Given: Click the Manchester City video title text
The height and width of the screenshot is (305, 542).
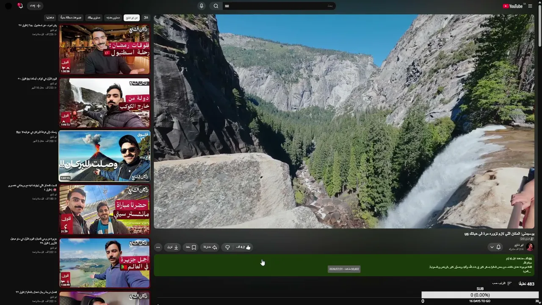Looking at the screenshot, I should pos(32,188).
